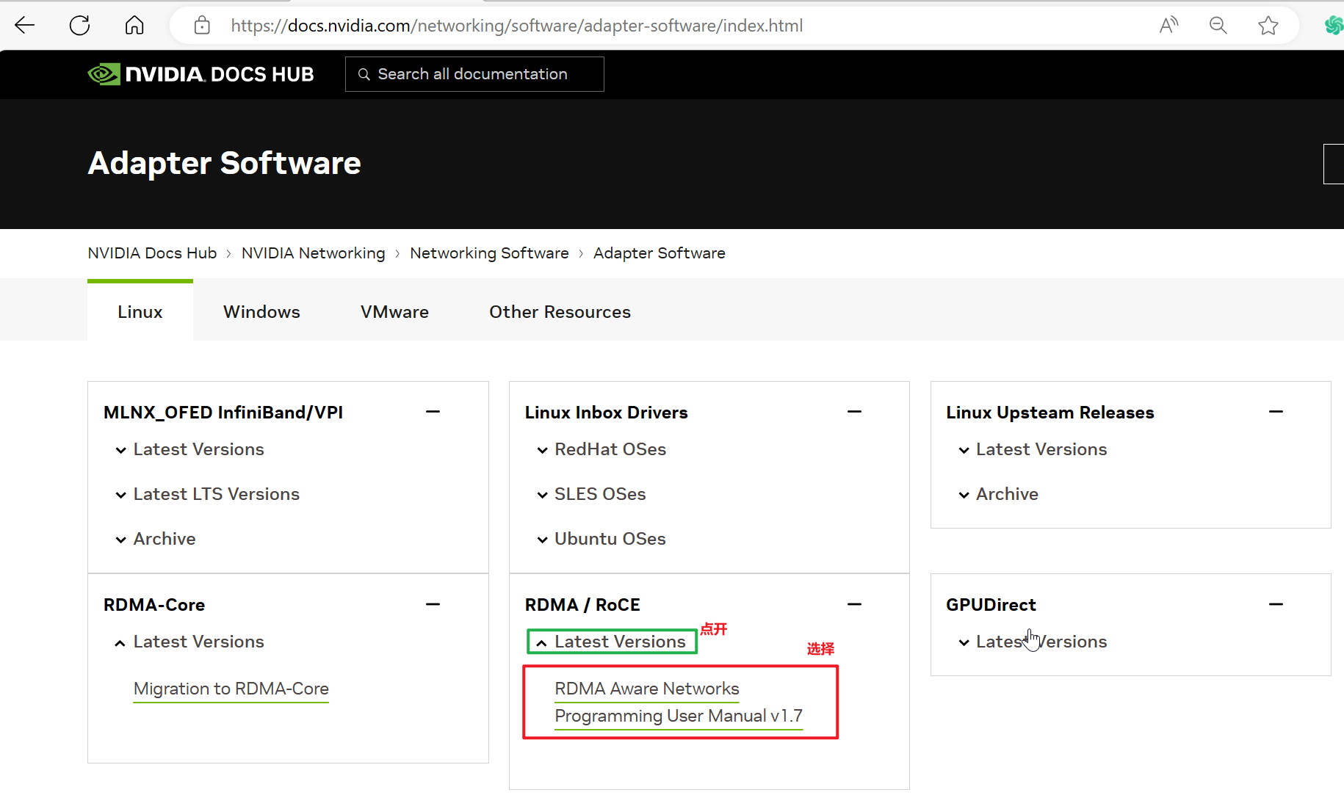The width and height of the screenshot is (1344, 809).
Task: Expand SLES OSes list
Action: (x=591, y=494)
